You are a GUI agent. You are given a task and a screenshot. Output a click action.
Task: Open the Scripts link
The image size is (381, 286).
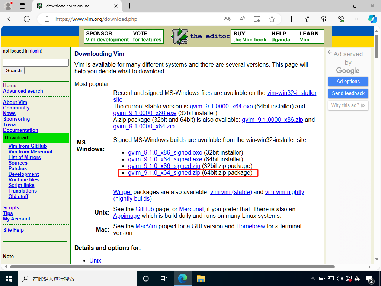coord(11,207)
